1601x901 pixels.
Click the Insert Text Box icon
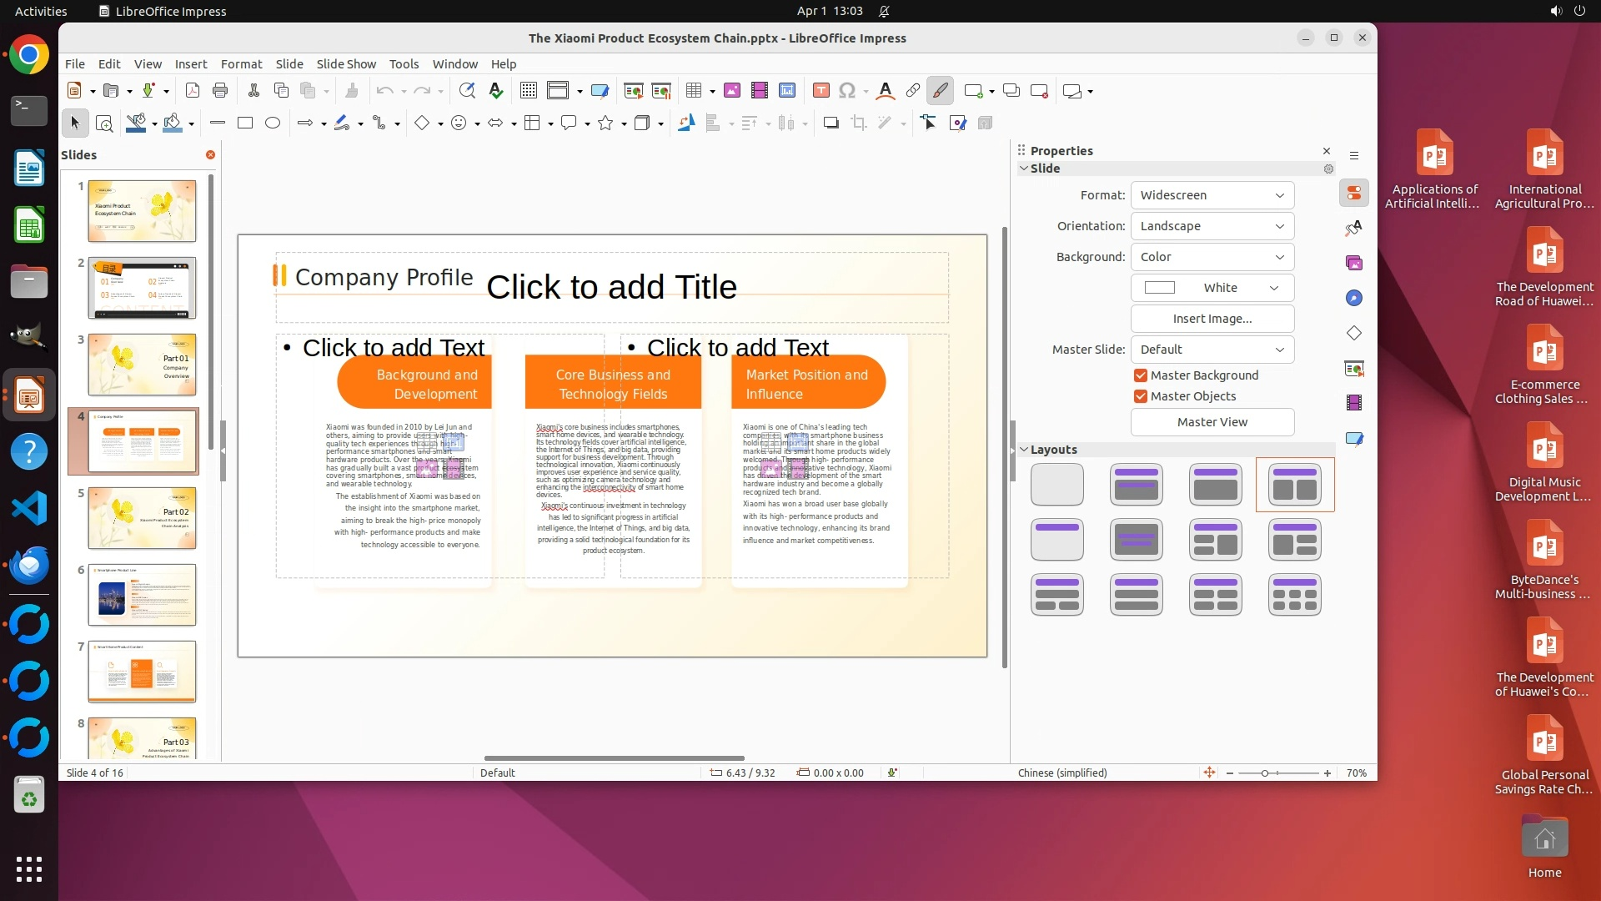[821, 91]
